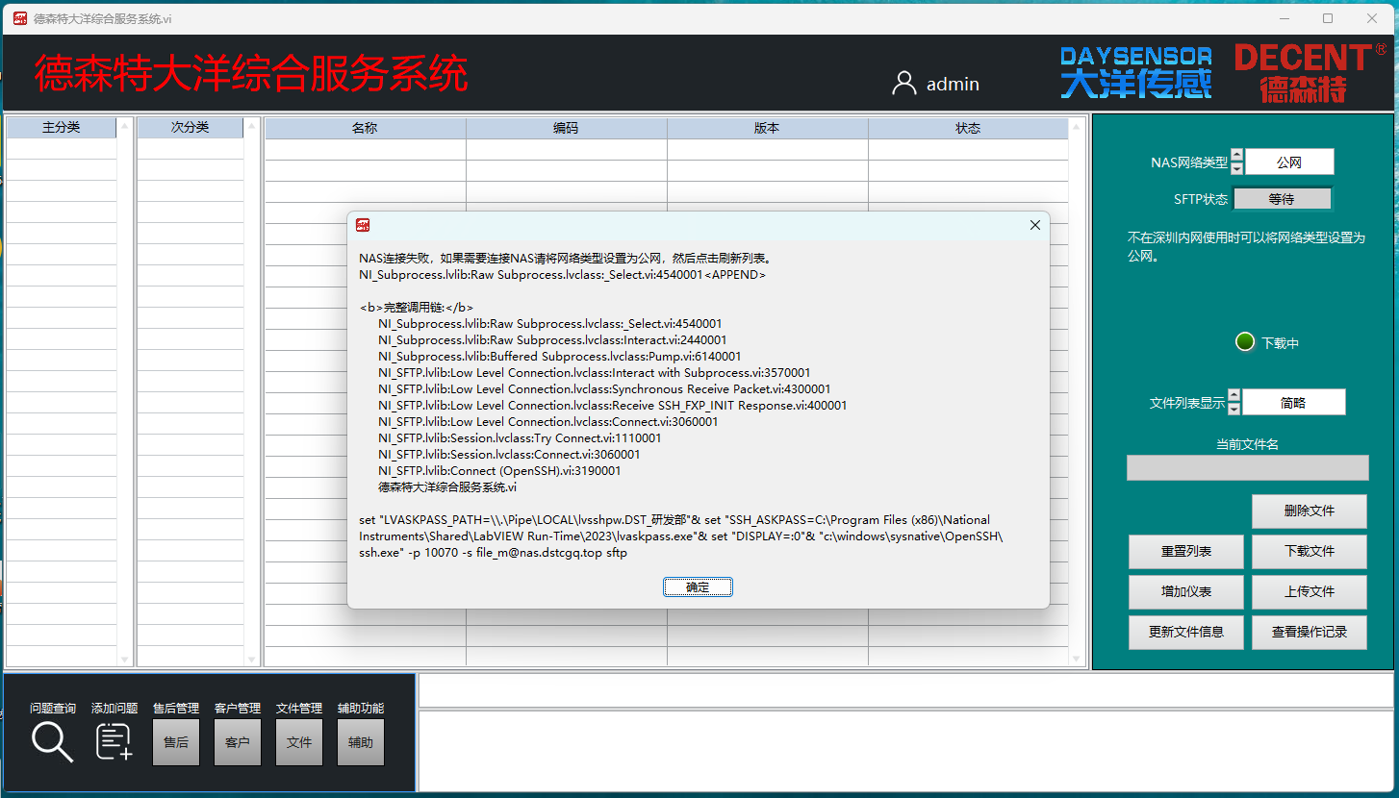1399x798 pixels.
Task: Minimize the main application window
Action: (x=1284, y=18)
